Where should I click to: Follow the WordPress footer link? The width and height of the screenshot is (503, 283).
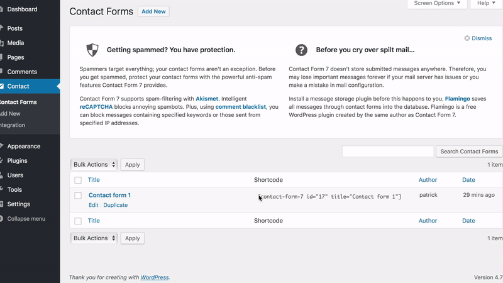(x=155, y=277)
